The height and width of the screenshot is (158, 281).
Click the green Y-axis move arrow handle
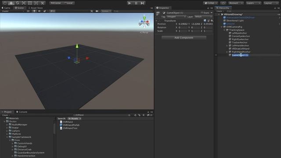(x=77, y=46)
